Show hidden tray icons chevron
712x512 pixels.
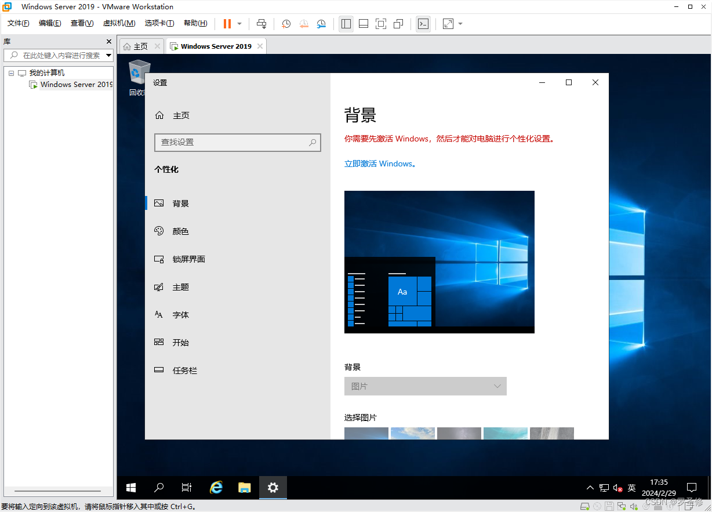pos(590,488)
